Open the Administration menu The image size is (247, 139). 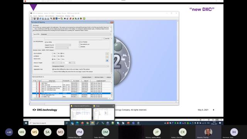pos(60,16)
